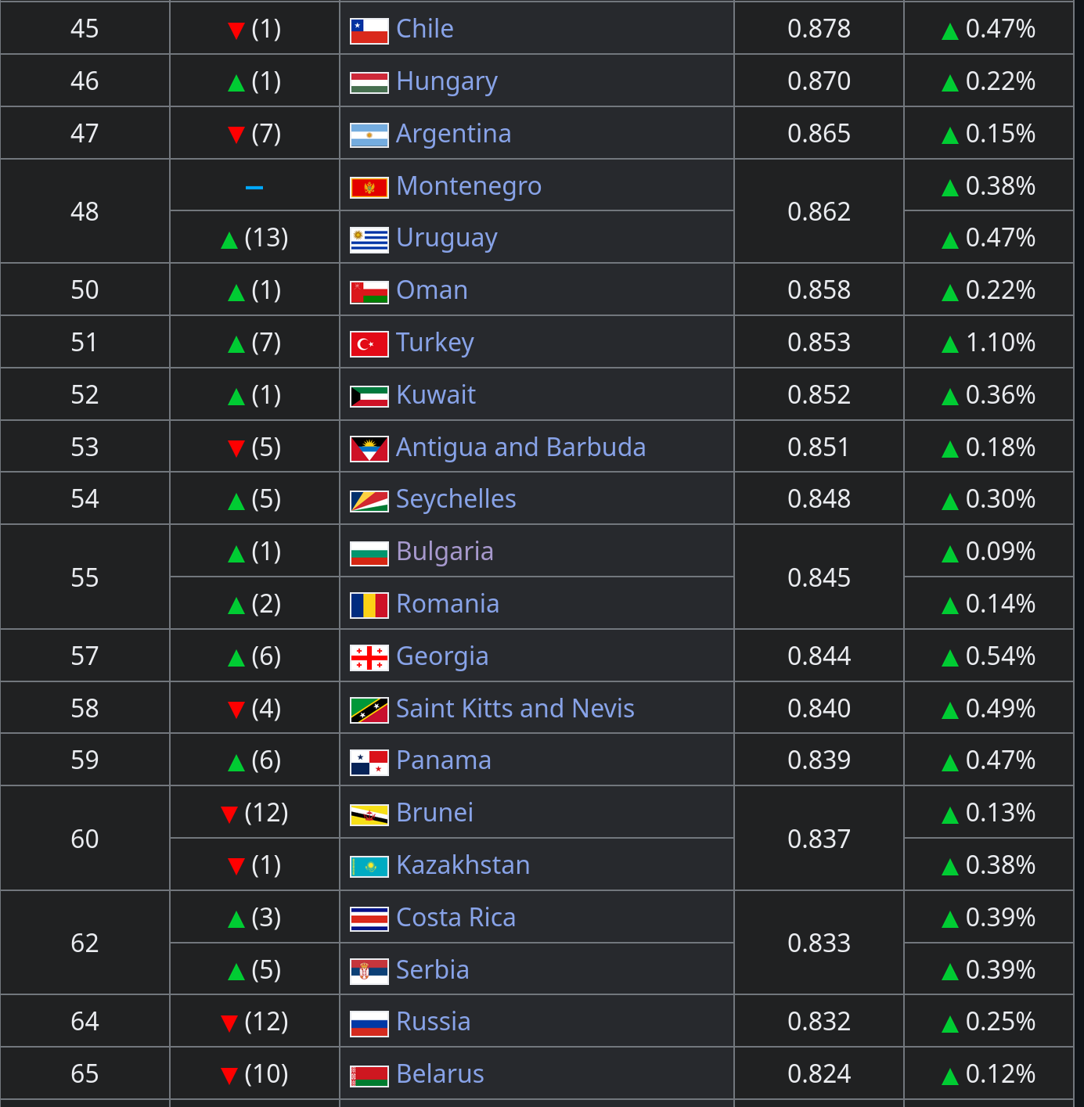
Task: Go to the Kuwait page link
Action: pyautogui.click(x=436, y=395)
